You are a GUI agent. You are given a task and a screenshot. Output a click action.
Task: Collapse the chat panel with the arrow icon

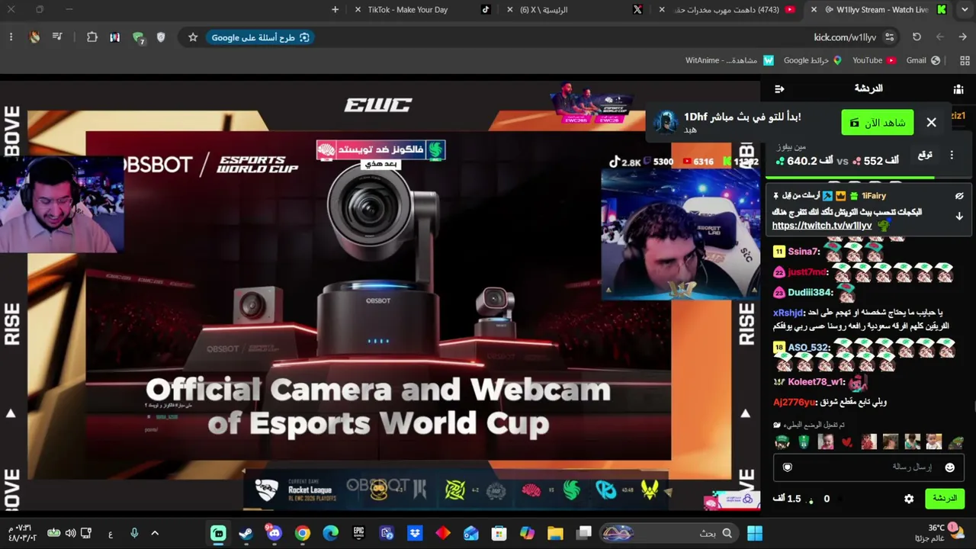pyautogui.click(x=779, y=89)
